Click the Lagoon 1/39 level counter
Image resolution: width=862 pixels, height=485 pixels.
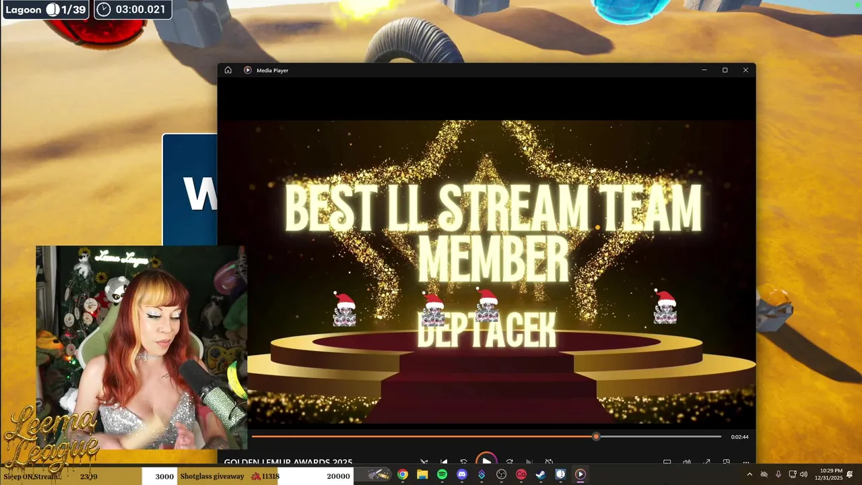pyautogui.click(x=46, y=9)
